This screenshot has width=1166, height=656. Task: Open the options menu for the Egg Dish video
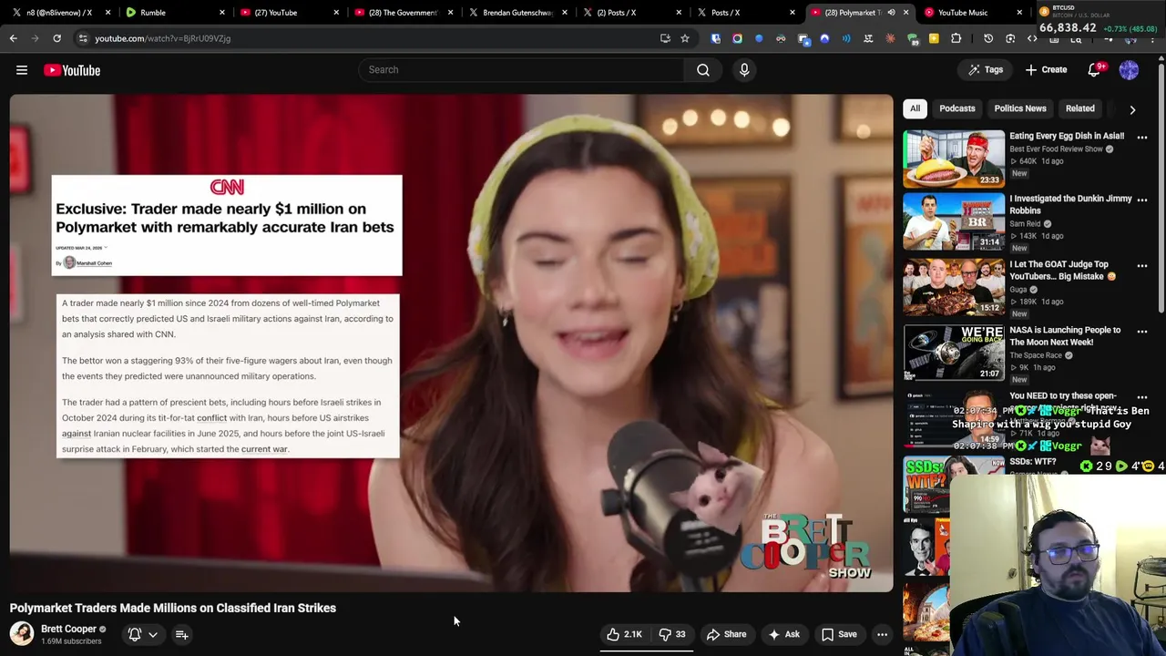(1141, 138)
